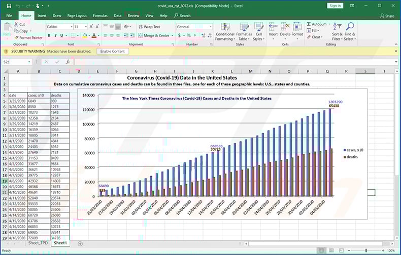Add a new sheet with plus button
This screenshot has height=255, width=401.
(80, 244)
